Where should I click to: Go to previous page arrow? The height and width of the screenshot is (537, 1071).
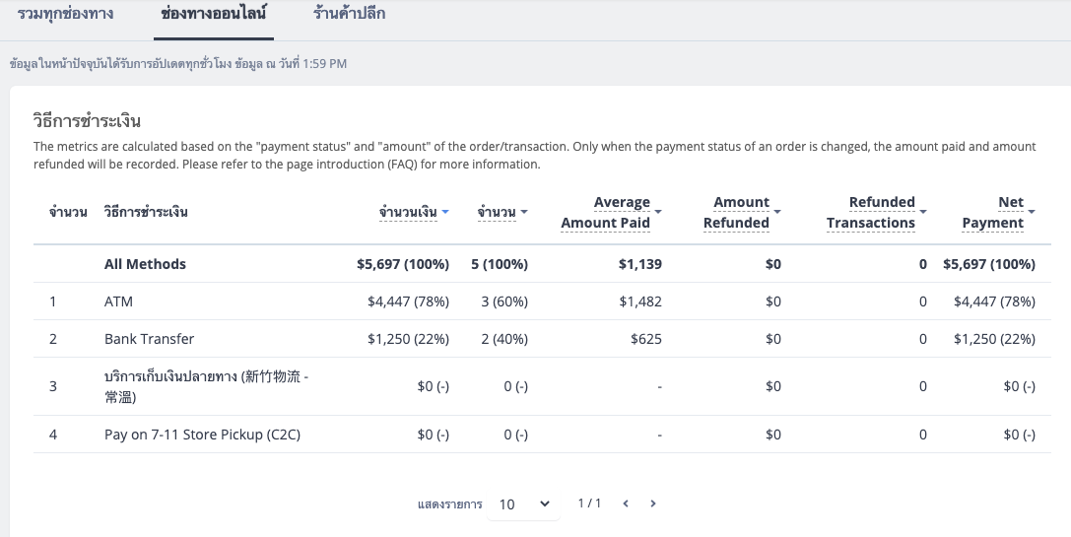tap(626, 503)
